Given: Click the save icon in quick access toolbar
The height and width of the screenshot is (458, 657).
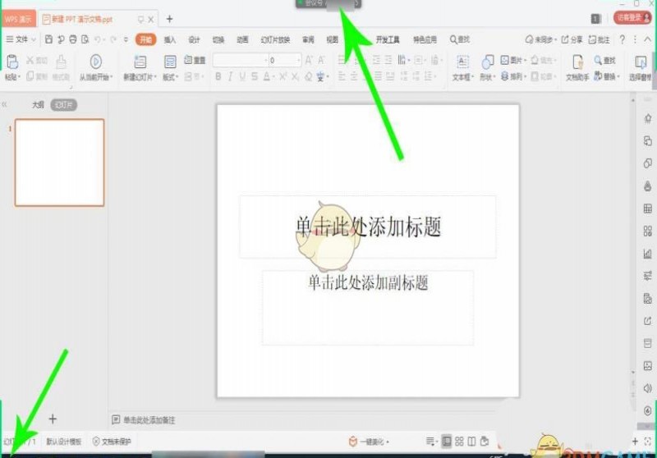Looking at the screenshot, I should 49,39.
